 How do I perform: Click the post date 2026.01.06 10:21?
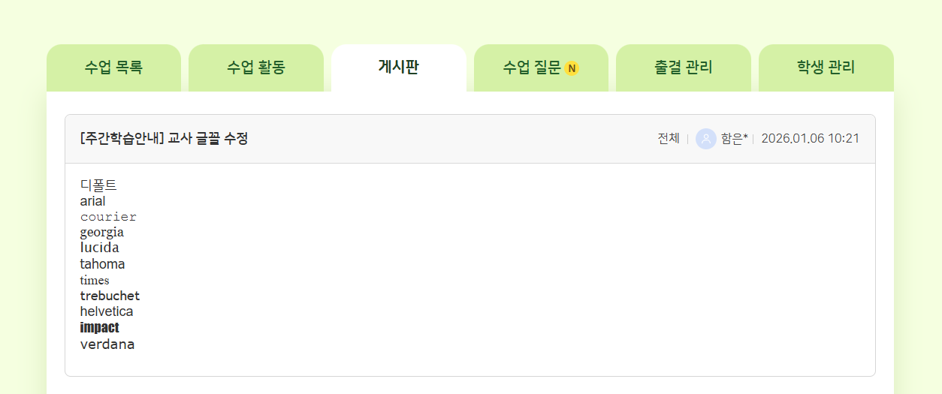coord(810,139)
